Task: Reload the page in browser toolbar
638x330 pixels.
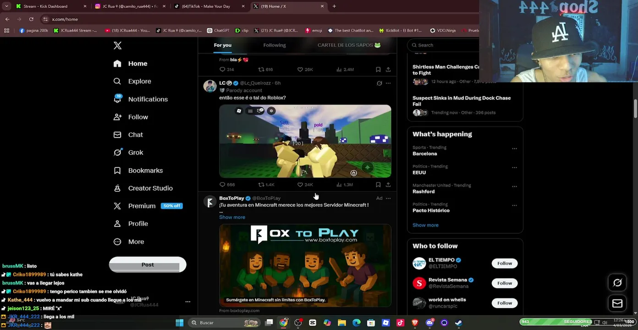Action: [31, 19]
